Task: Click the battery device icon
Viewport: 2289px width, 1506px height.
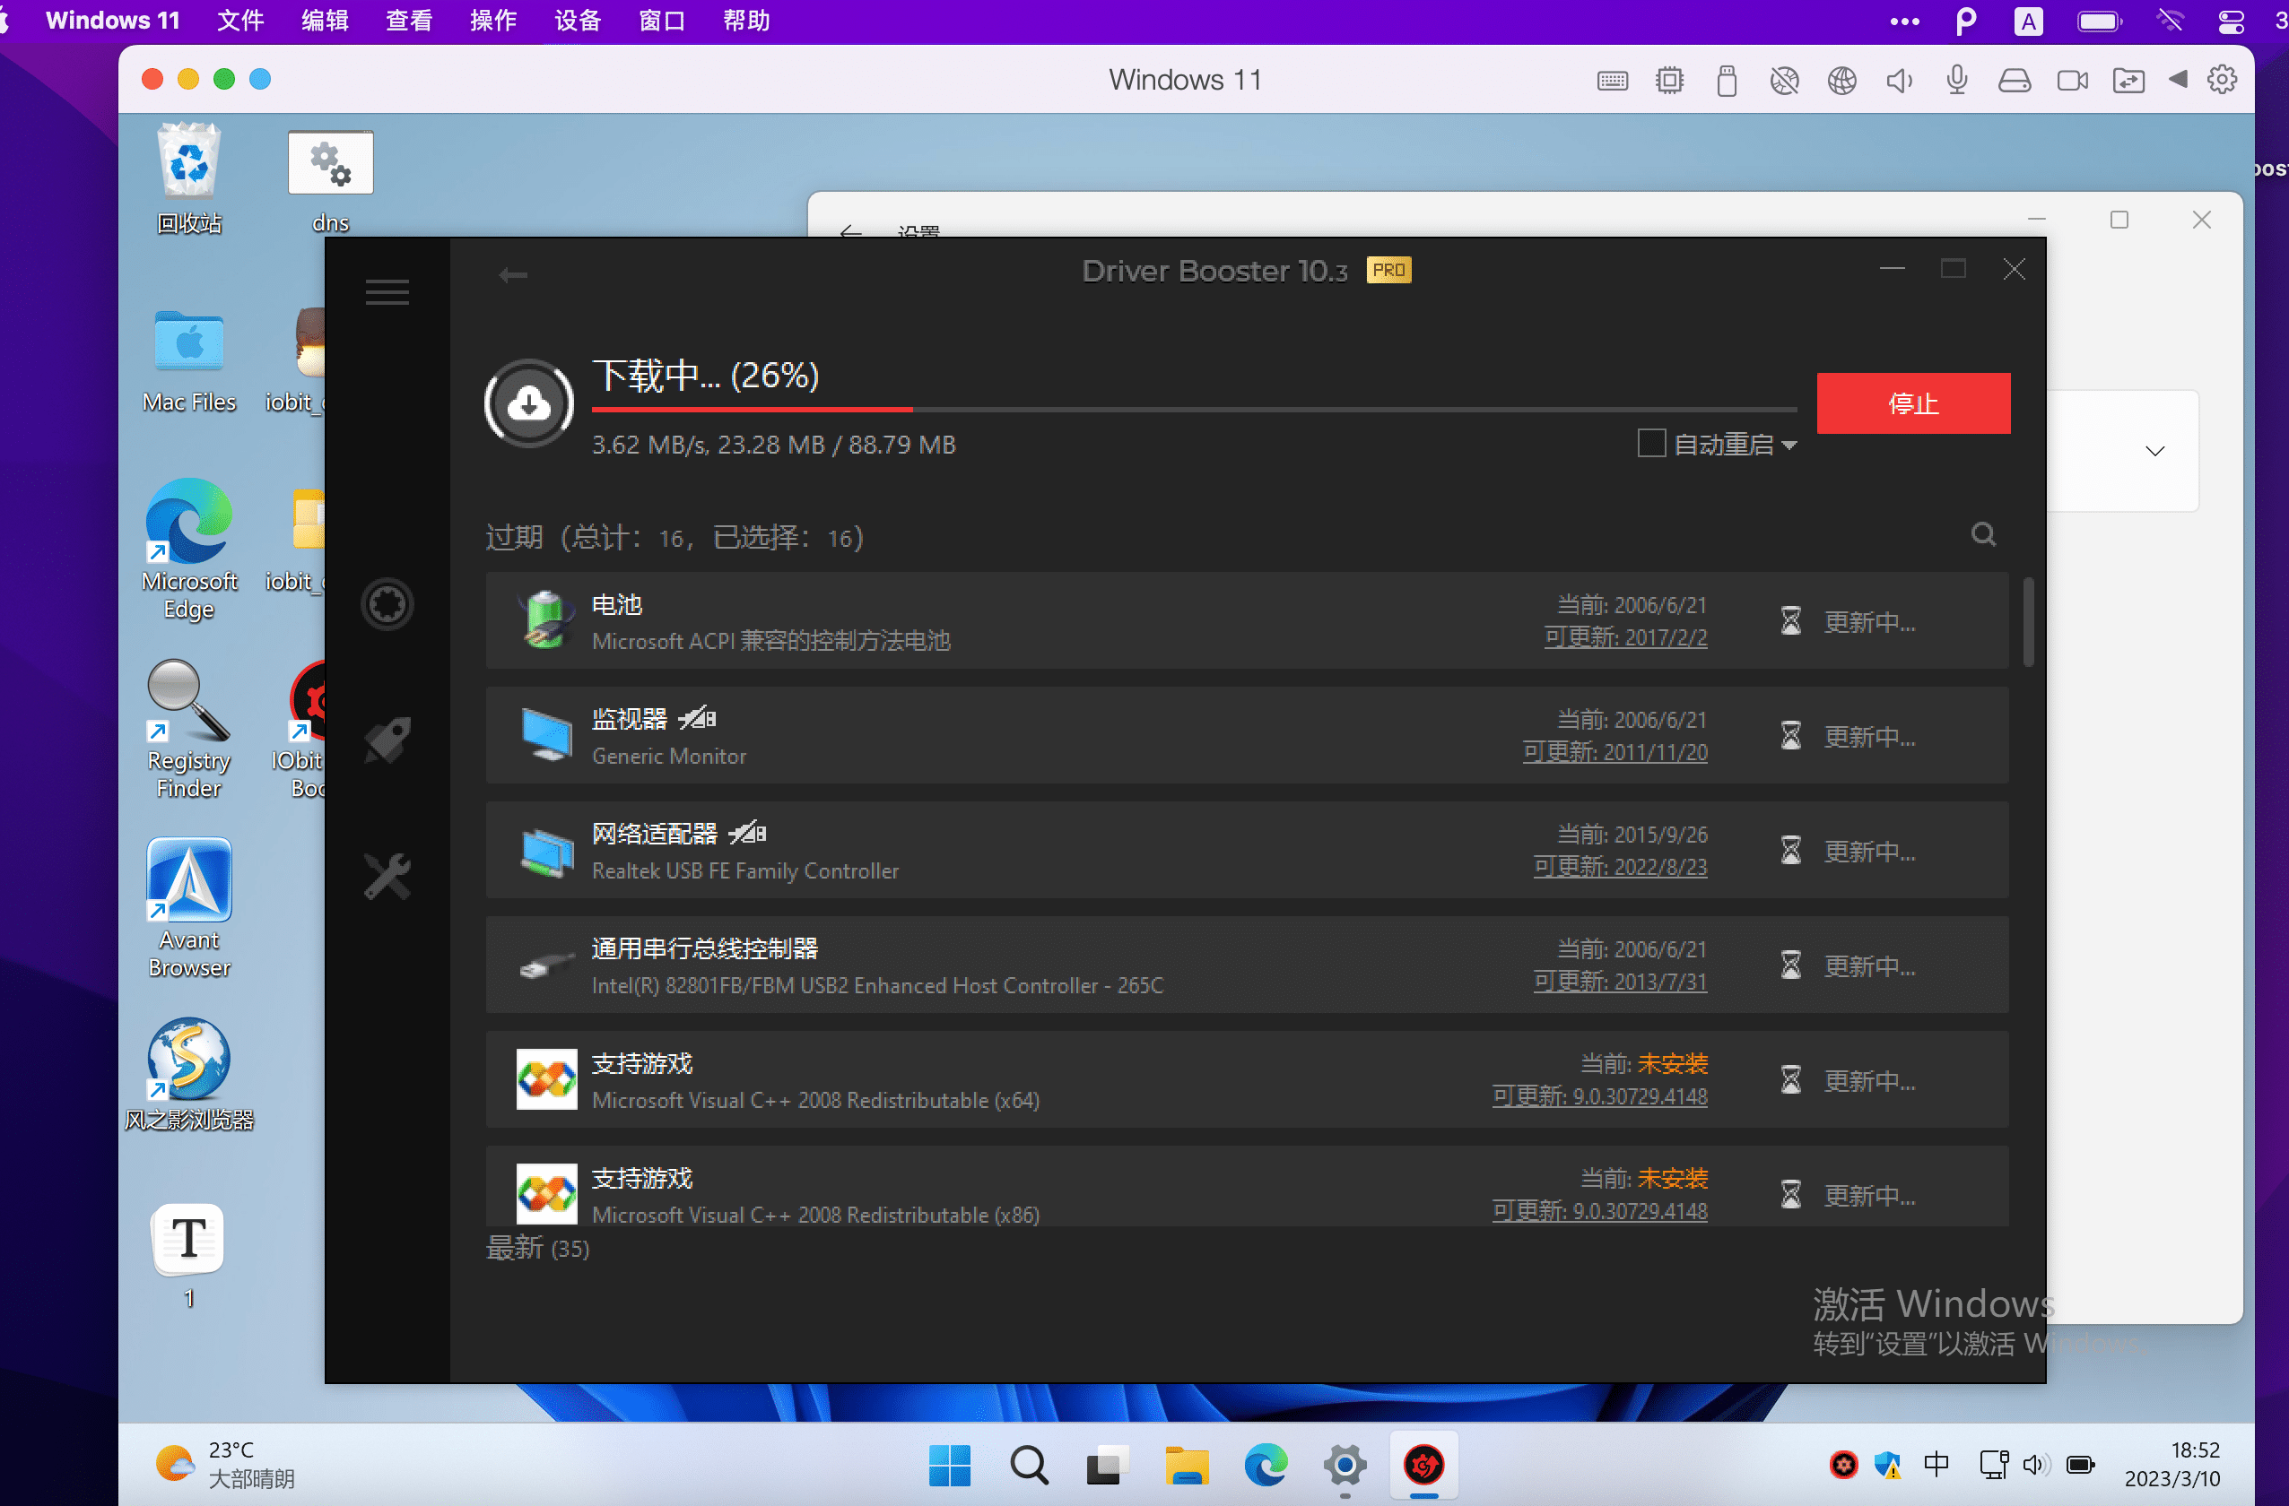Action: click(546, 621)
